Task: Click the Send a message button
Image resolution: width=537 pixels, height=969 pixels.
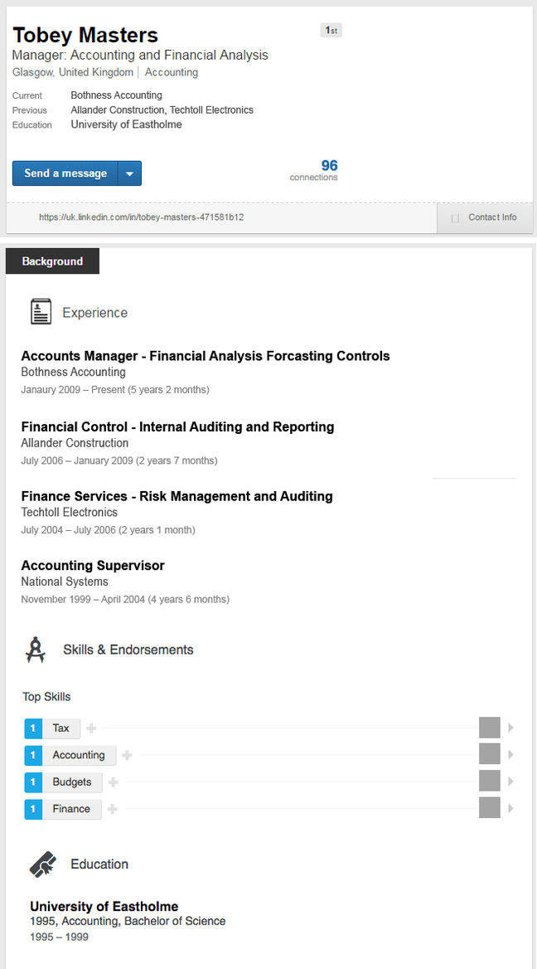Action: pyautogui.click(x=65, y=173)
